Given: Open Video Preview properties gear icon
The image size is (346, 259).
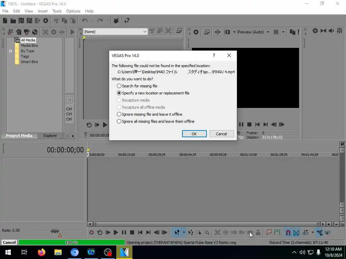Looking at the screenshot, I should [x=196, y=32].
